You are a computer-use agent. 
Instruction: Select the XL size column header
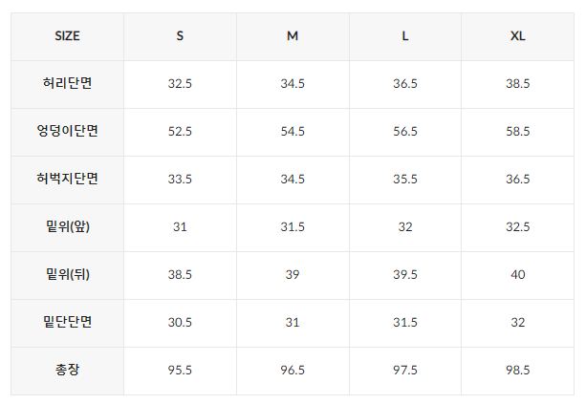(x=517, y=36)
